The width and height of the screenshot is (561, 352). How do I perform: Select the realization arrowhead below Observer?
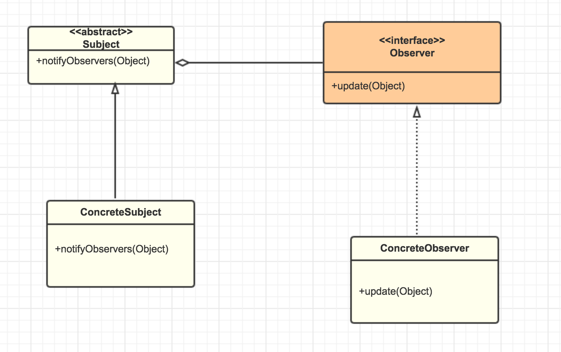[417, 112]
